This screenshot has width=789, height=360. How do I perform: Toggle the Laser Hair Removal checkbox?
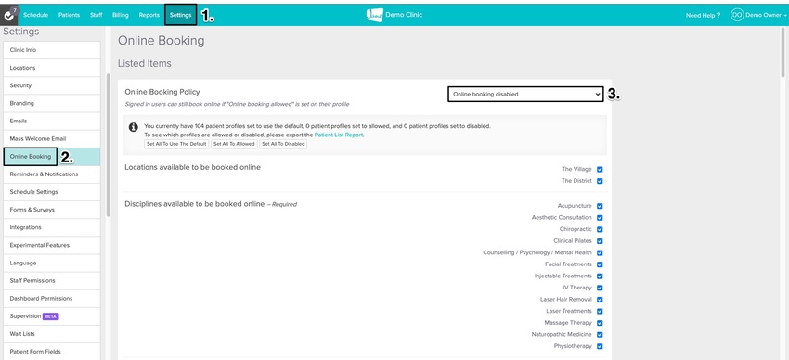click(x=600, y=299)
